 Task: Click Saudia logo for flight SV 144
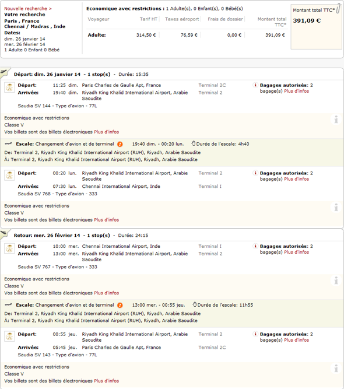pos(9,87)
